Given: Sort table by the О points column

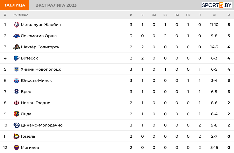Looking at the screenshot, I should point(229,15).
